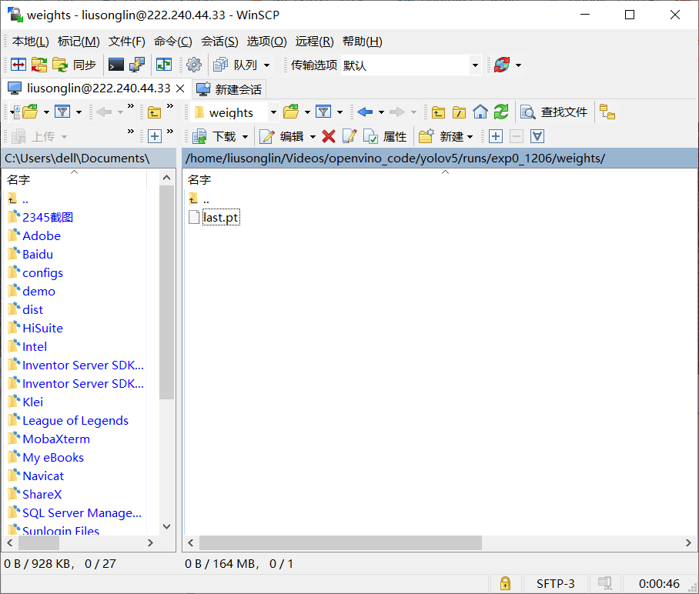Expand local toolbar overflow chevron near Upload
Screen dimensions: 699x594
click(131, 132)
